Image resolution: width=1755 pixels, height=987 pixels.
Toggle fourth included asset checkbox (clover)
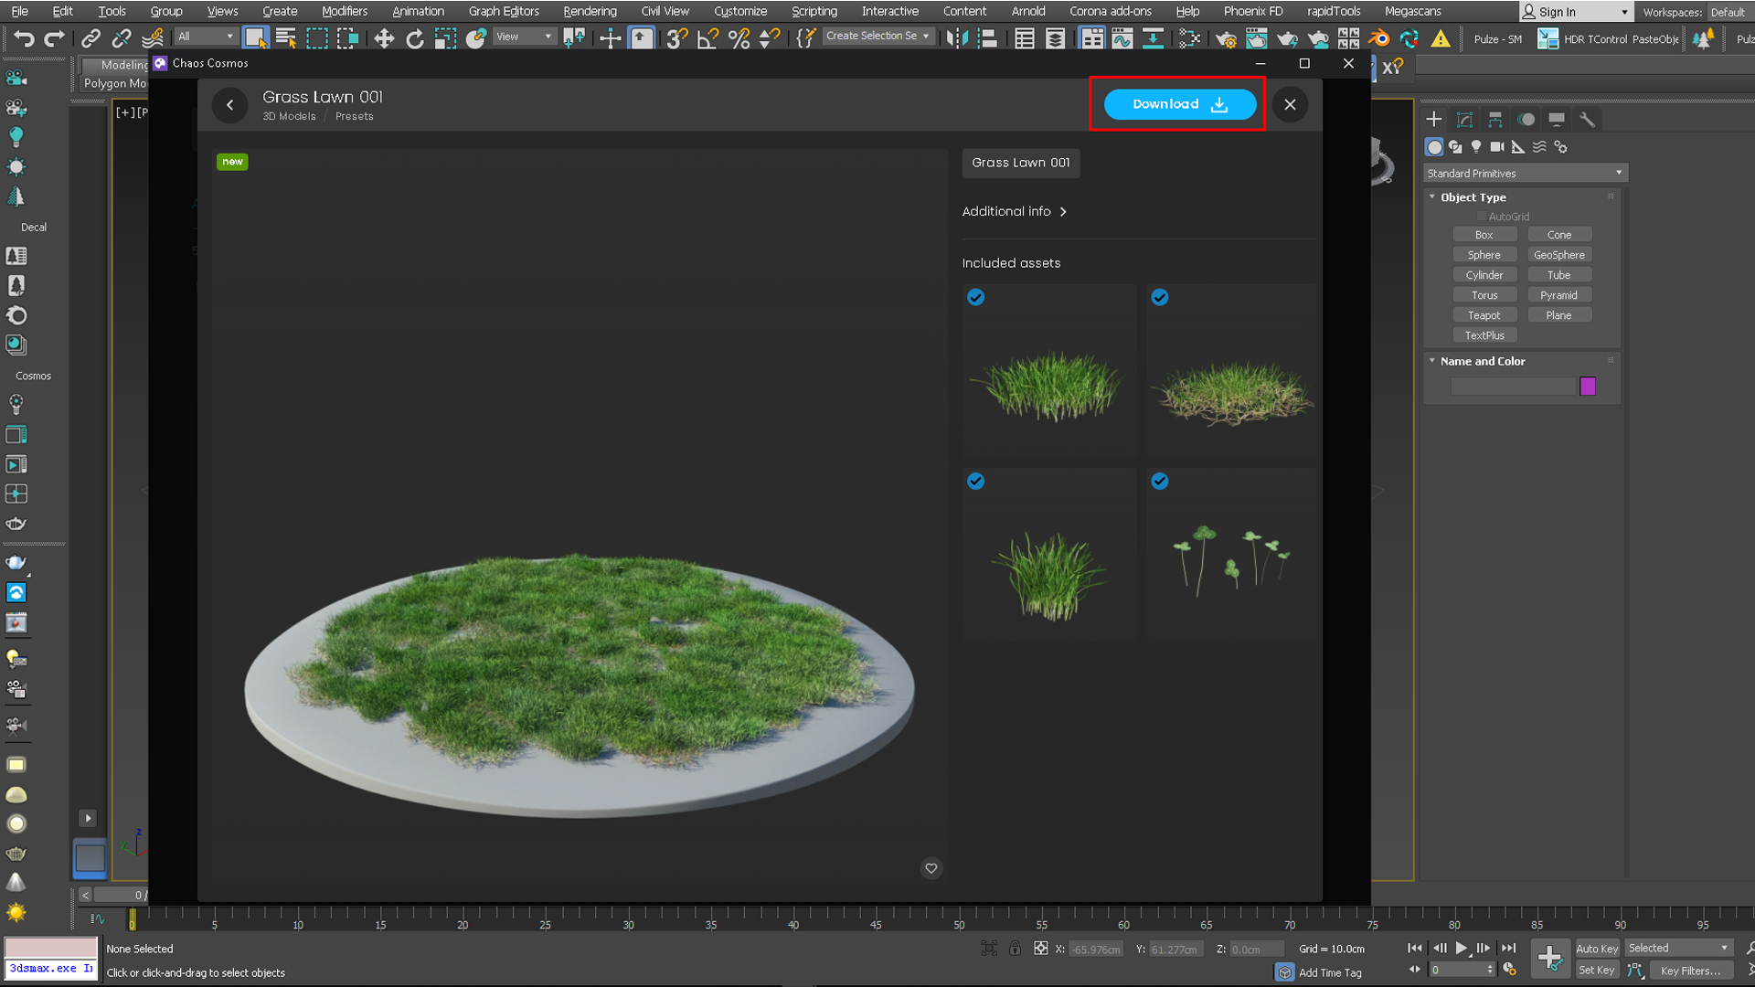[1160, 481]
